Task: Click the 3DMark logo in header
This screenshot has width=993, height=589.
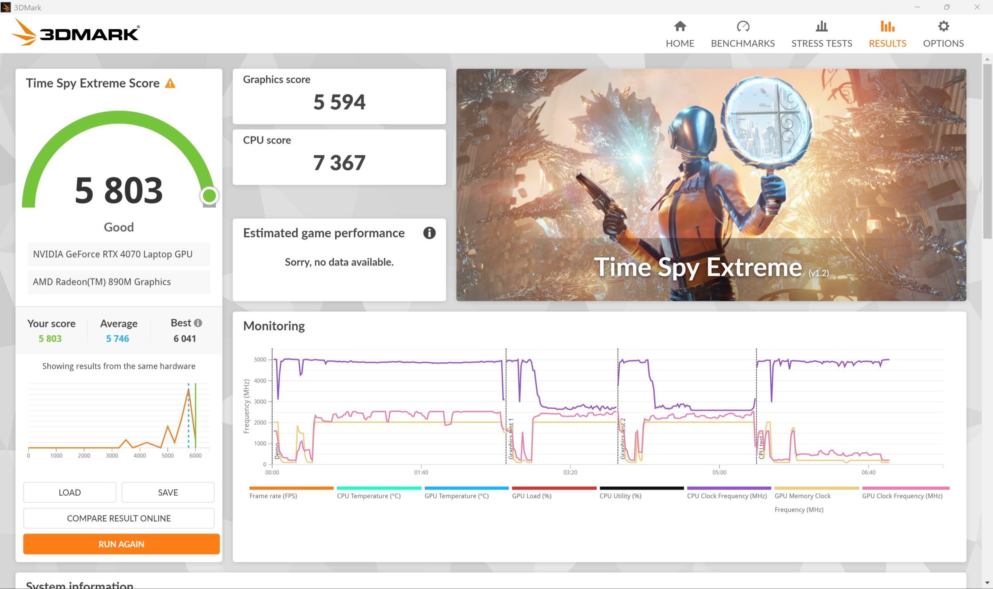Action: tap(76, 33)
